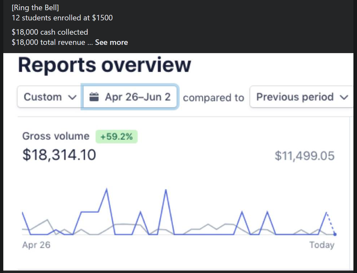The width and height of the screenshot is (357, 273).
Task: Click the $18,314.10 gross volume amount
Action: [x=59, y=155]
